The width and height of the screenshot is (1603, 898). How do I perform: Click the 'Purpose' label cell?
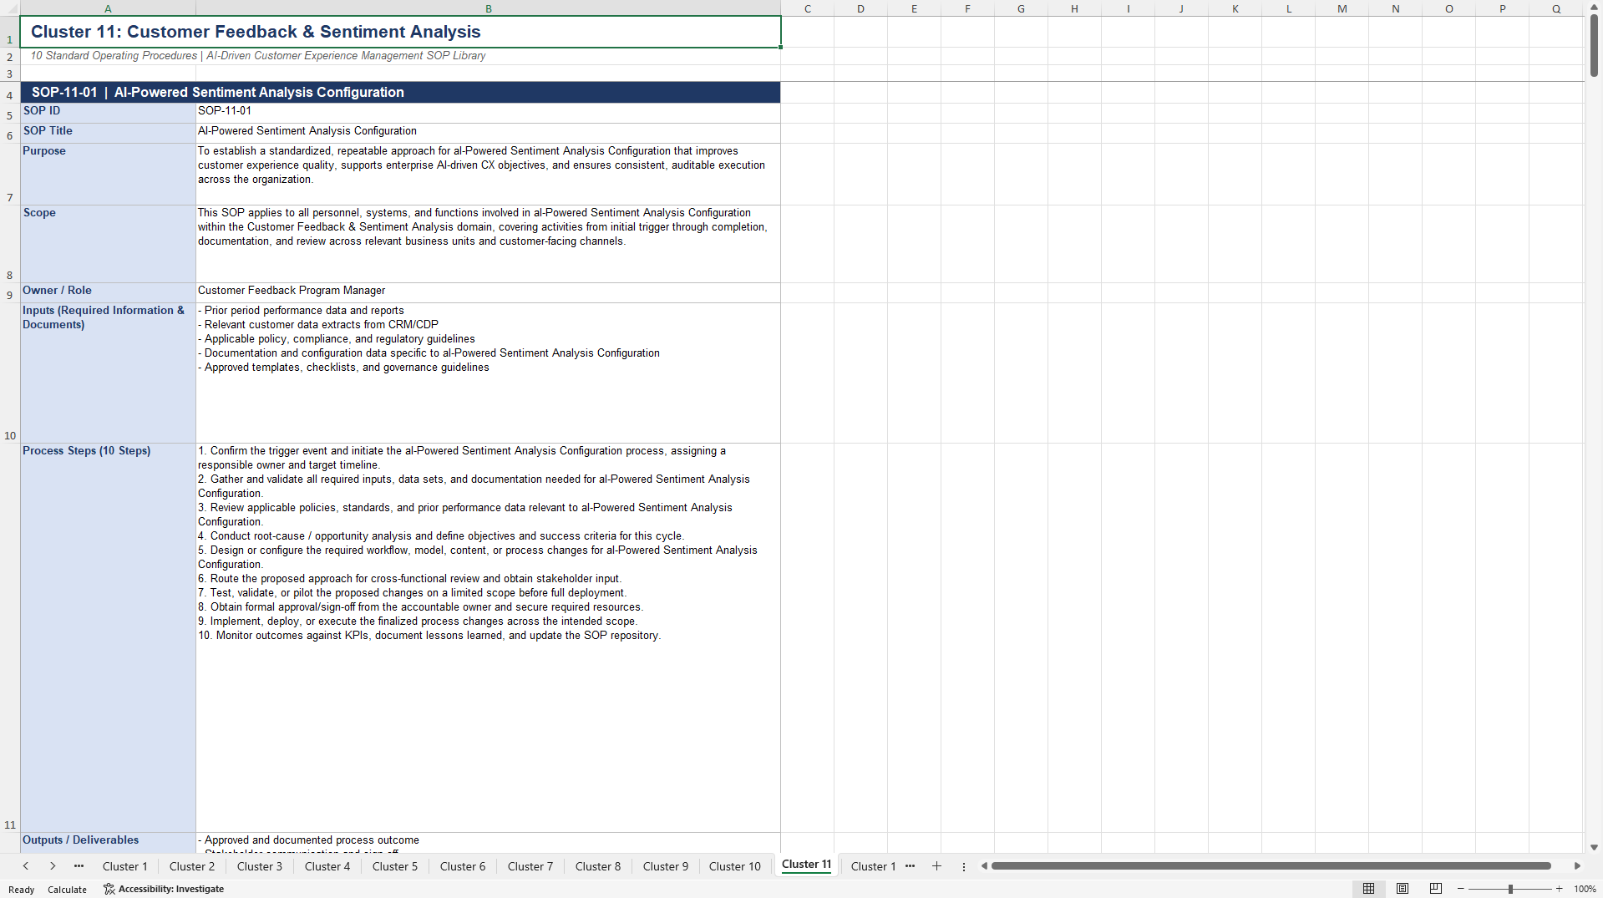(109, 174)
